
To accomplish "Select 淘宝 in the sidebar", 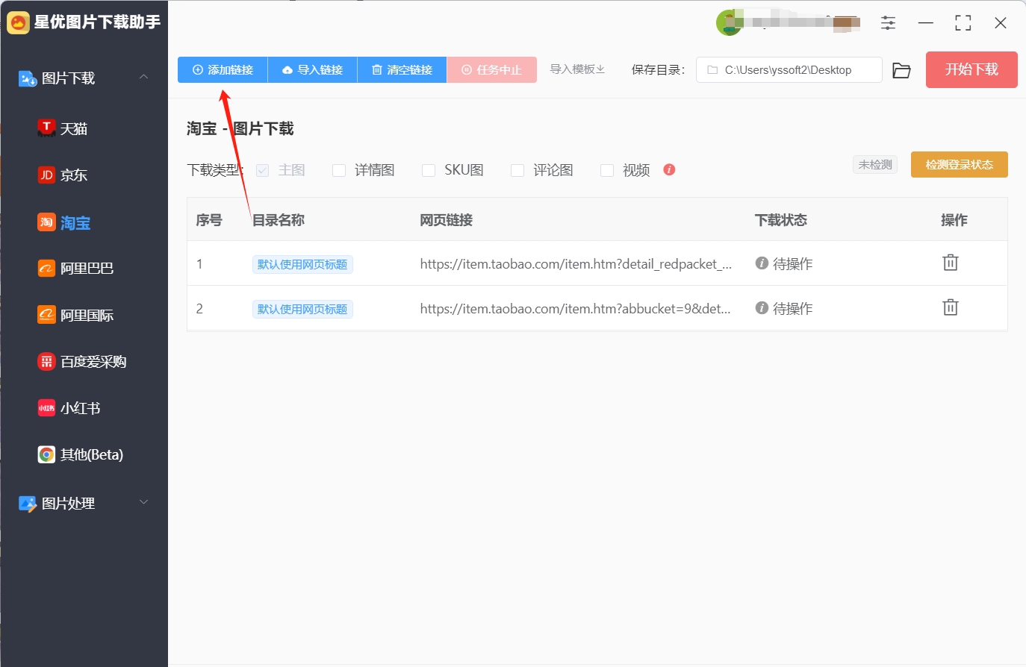I will tap(64, 222).
